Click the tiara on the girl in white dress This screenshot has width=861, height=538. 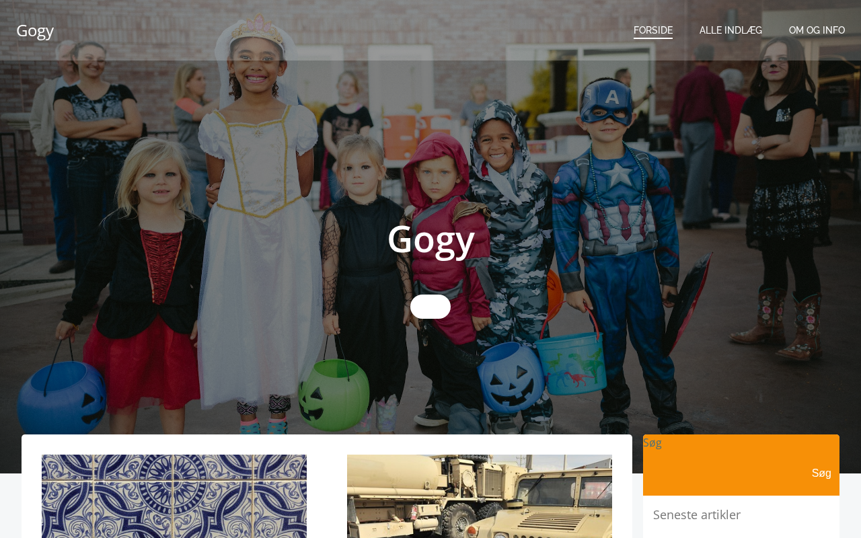(258, 29)
